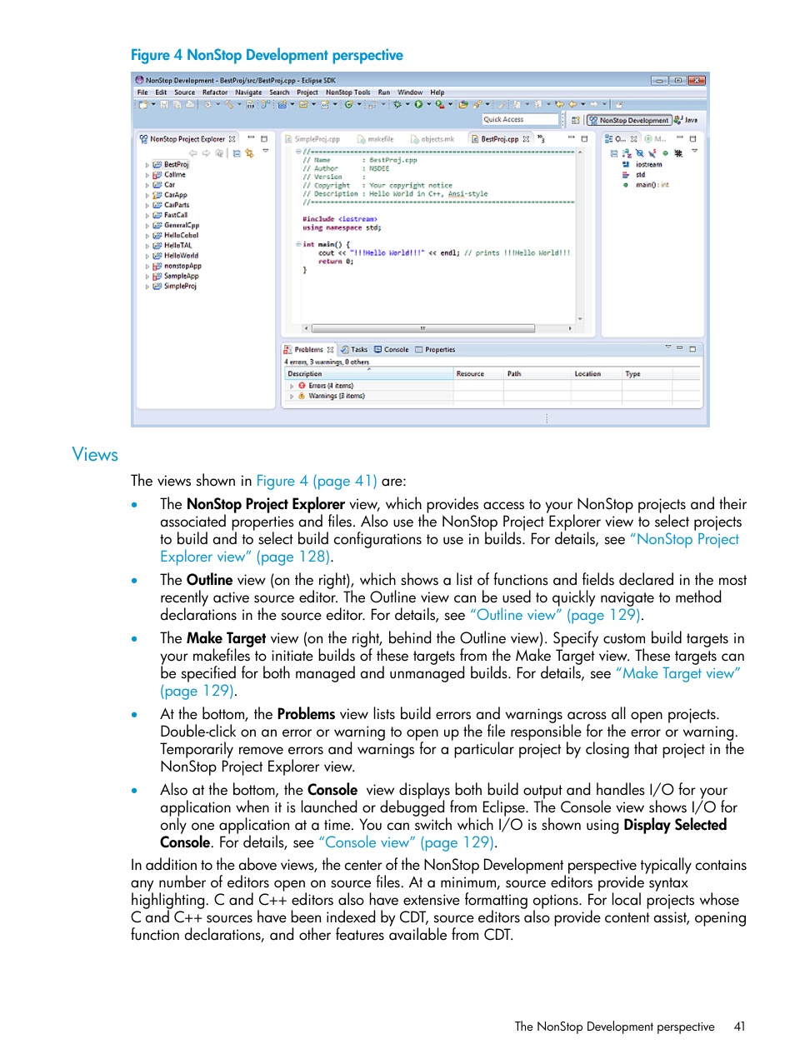Switch to the objects.mk editor tab

432,139
